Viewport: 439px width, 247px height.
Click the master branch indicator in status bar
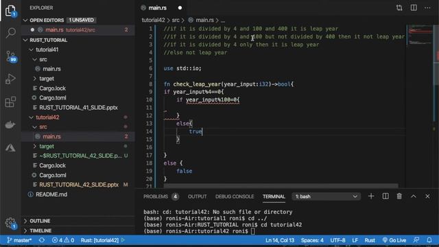[x=19, y=240]
